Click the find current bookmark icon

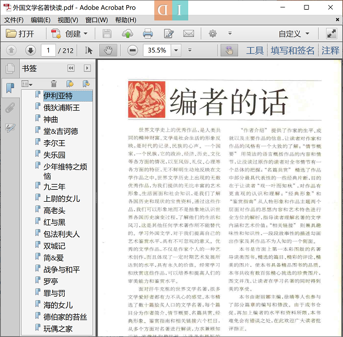[86, 84]
